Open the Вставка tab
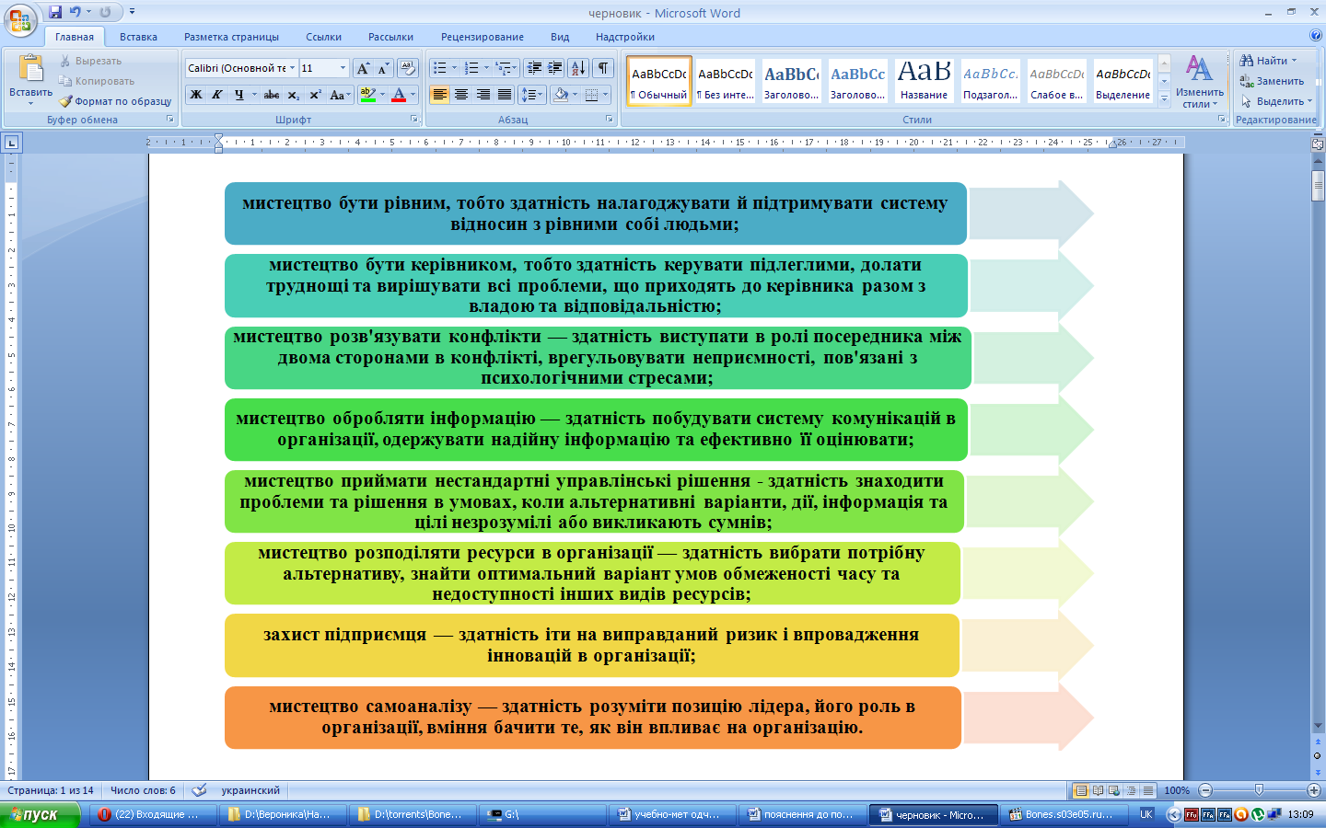The width and height of the screenshot is (1326, 828). click(x=138, y=37)
